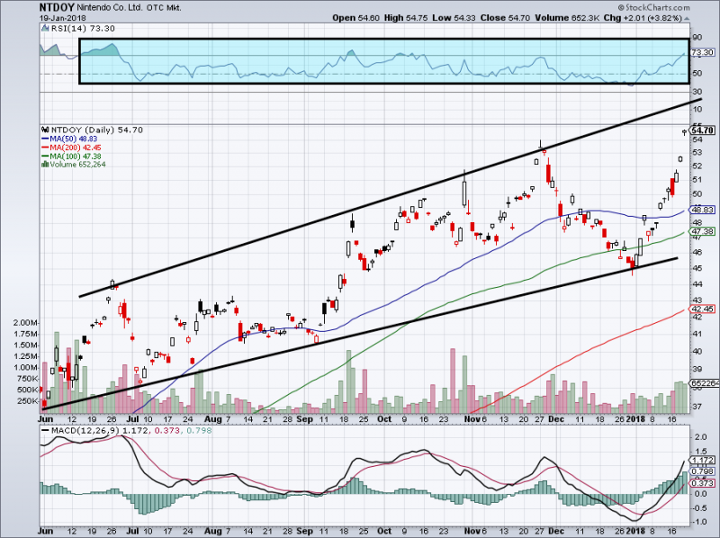Select the MA(100) green line legend marker
720x538 pixels.
[46, 155]
